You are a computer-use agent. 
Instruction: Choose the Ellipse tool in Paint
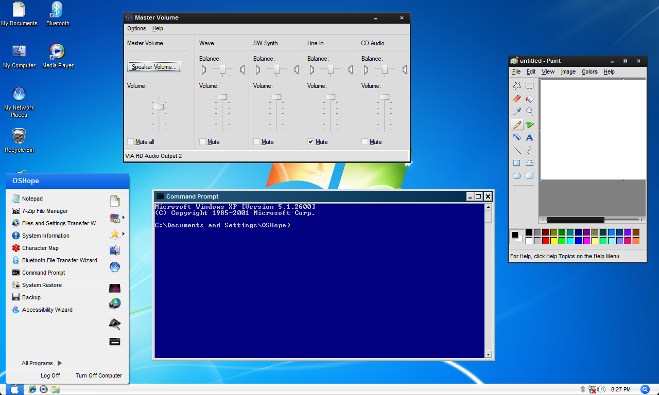(517, 176)
